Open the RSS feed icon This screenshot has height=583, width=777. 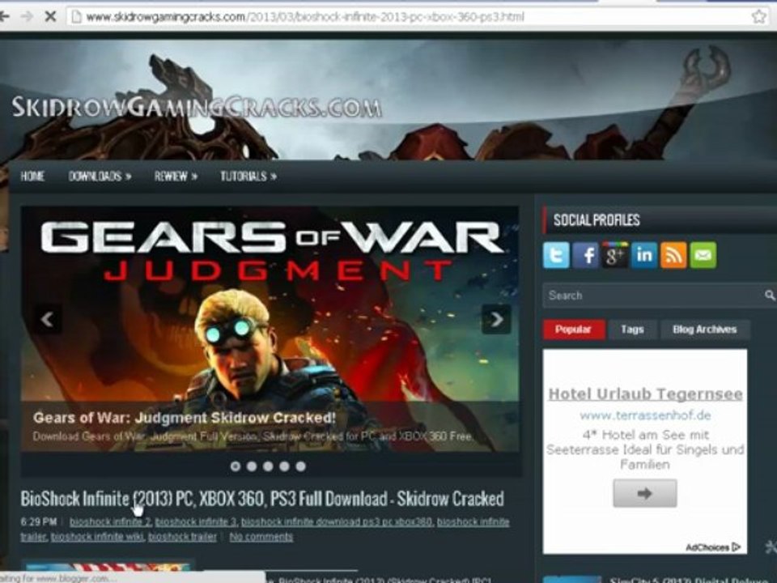(x=673, y=255)
